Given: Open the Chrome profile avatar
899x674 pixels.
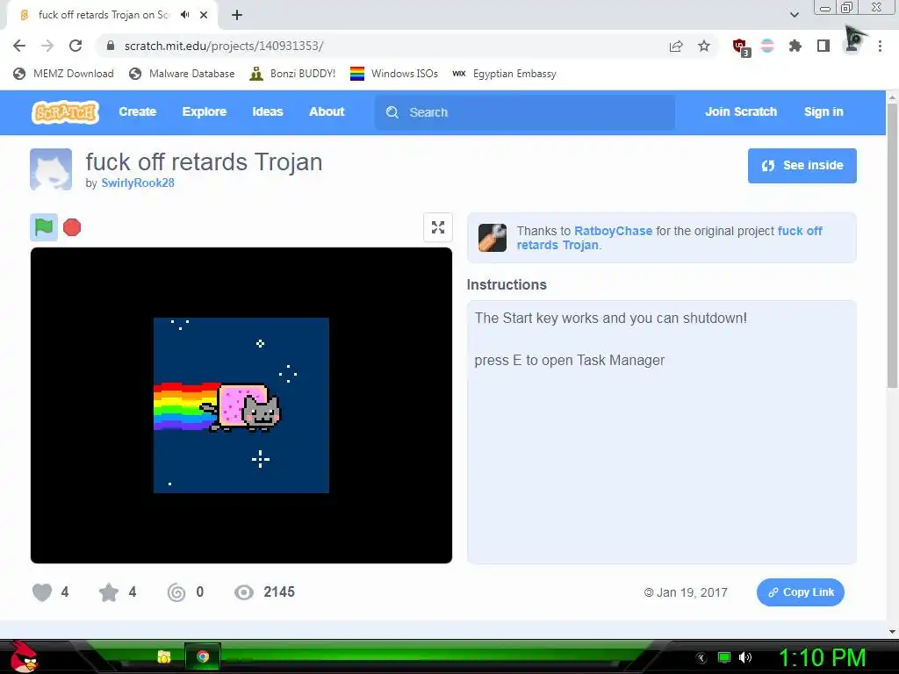Looking at the screenshot, I should point(852,46).
